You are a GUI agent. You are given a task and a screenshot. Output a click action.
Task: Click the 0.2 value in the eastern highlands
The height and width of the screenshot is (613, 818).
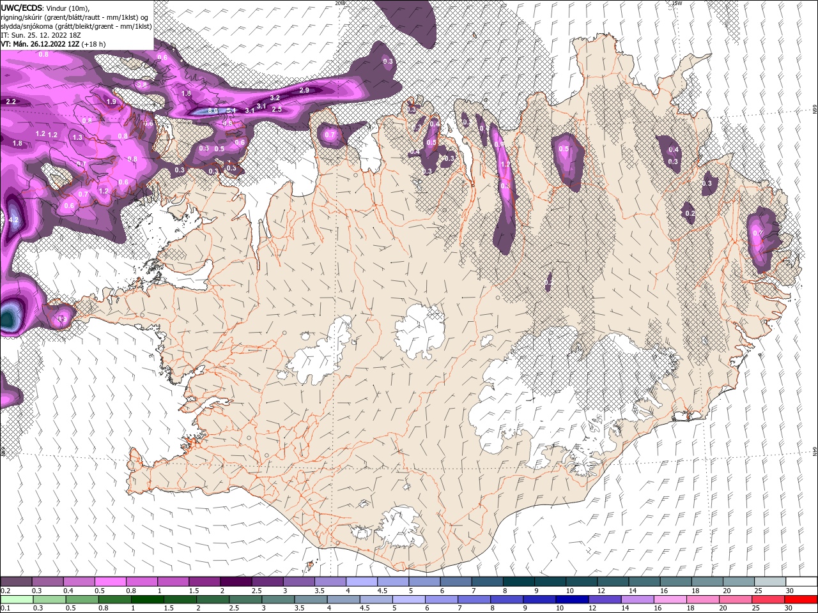point(690,213)
